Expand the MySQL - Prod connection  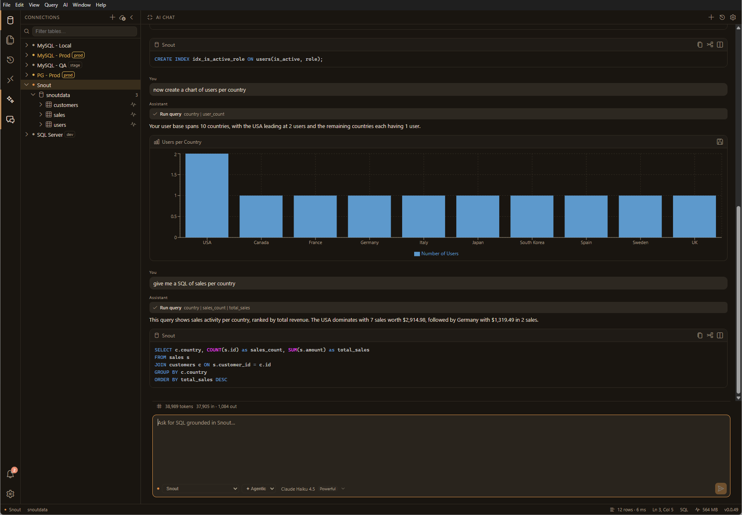[27, 55]
